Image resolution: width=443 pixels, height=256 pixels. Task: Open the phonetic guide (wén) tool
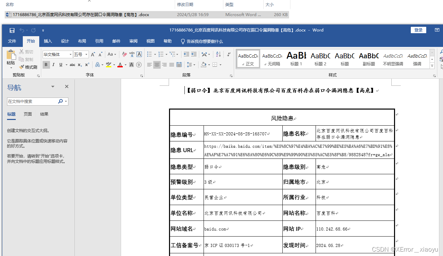(132, 54)
